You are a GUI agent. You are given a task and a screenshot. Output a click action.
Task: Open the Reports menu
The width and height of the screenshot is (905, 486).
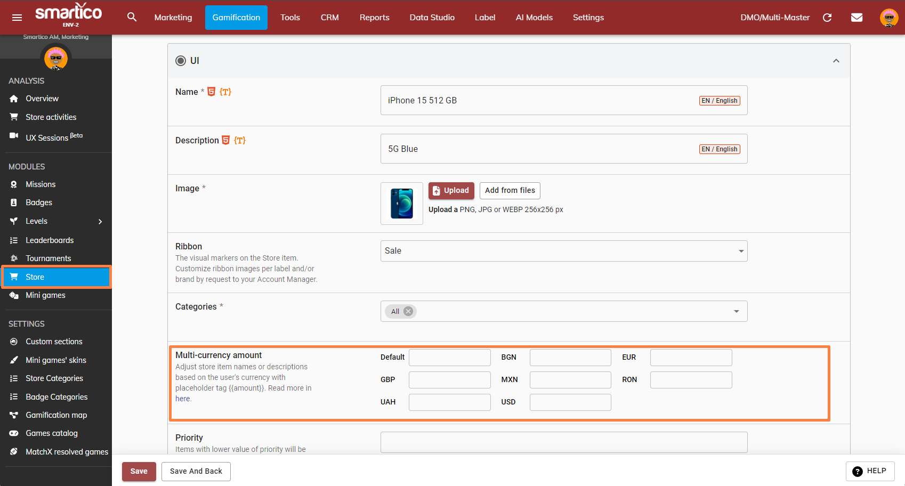tap(374, 18)
